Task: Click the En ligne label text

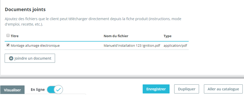Action: pos(38,90)
